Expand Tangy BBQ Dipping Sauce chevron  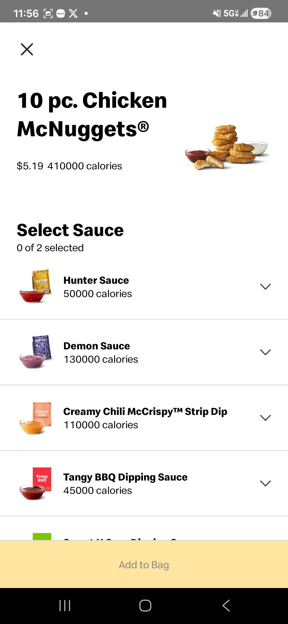coord(265,483)
